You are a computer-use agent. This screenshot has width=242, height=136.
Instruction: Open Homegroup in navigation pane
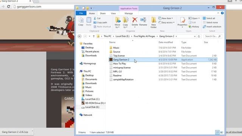coord(90,63)
